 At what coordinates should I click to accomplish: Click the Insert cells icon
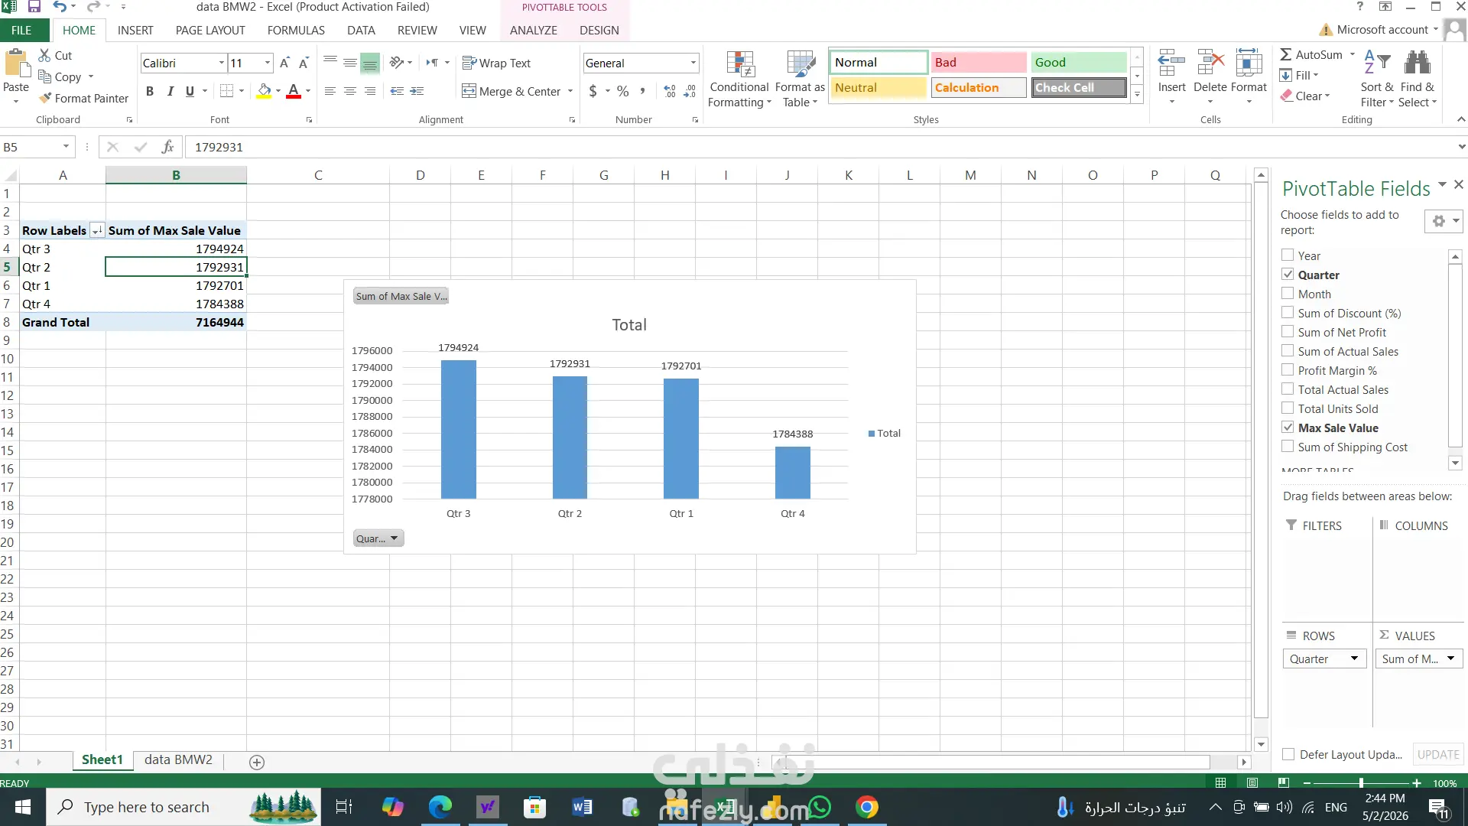tap(1171, 63)
